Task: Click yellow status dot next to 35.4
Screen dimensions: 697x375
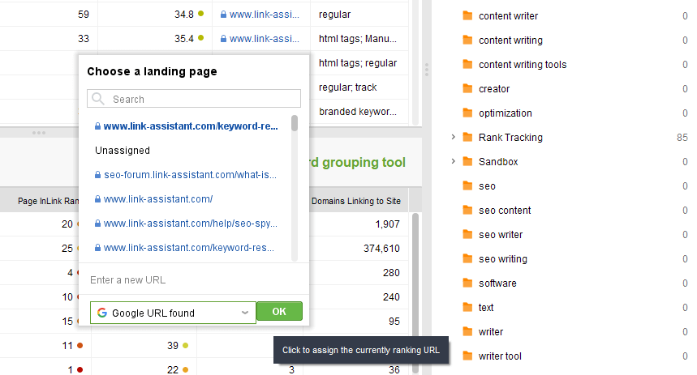Action: [201, 38]
